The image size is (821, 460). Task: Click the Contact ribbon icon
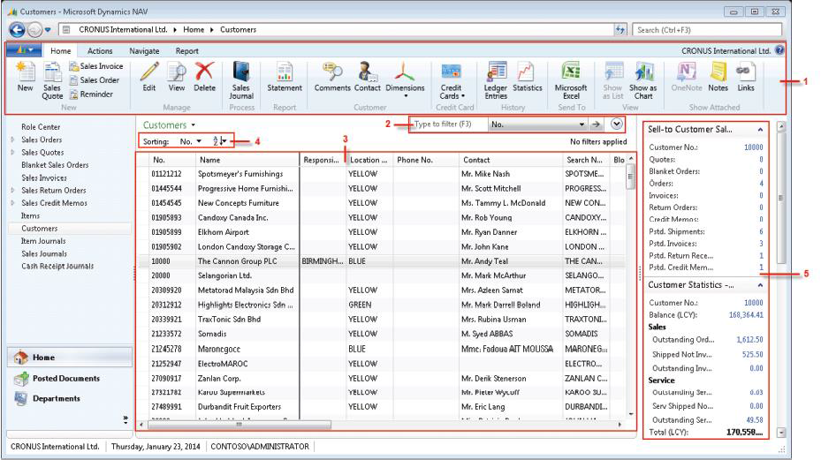coord(367,77)
